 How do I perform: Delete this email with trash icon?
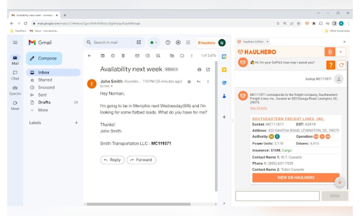[x=123, y=55]
